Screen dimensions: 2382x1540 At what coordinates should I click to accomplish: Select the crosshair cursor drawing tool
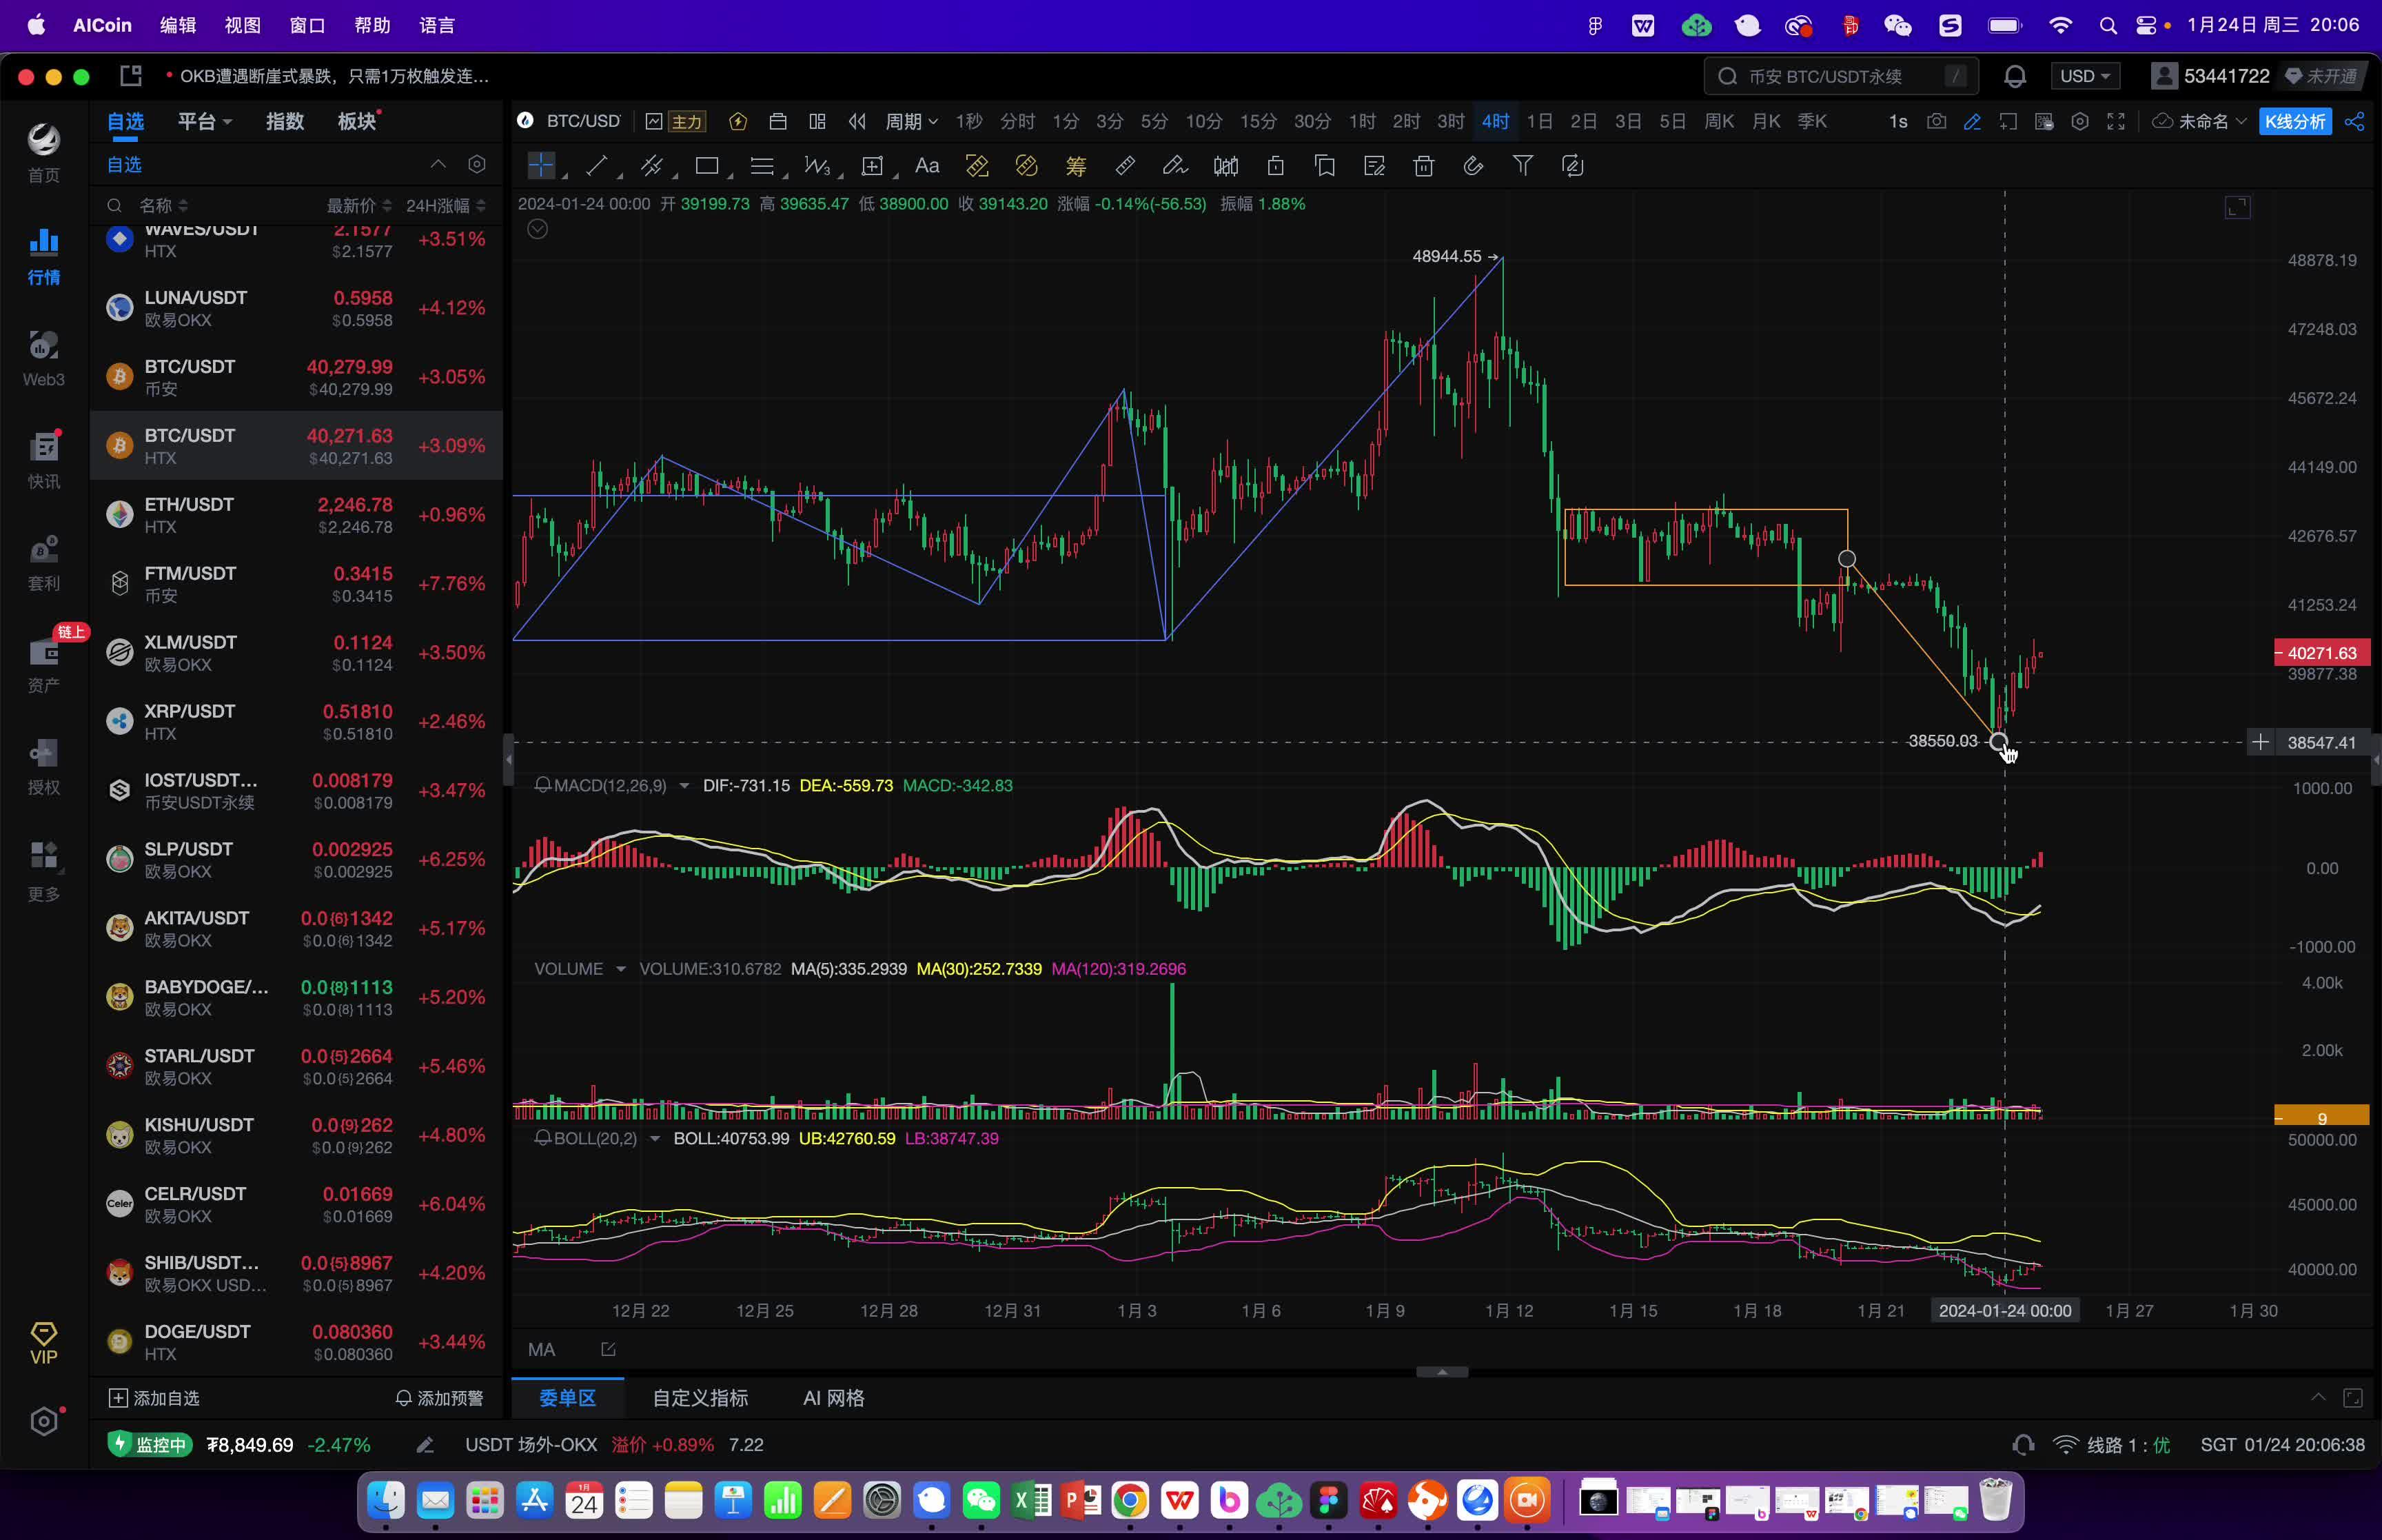541,166
